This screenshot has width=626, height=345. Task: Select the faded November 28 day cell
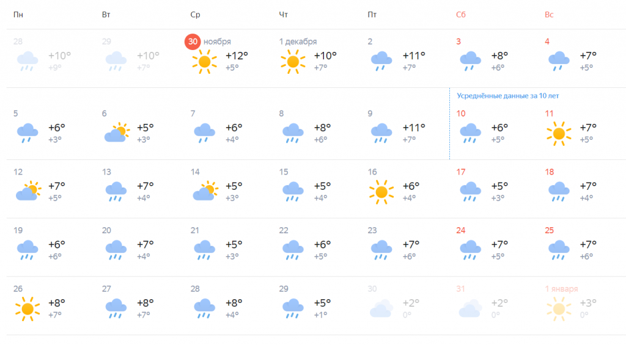point(51,59)
